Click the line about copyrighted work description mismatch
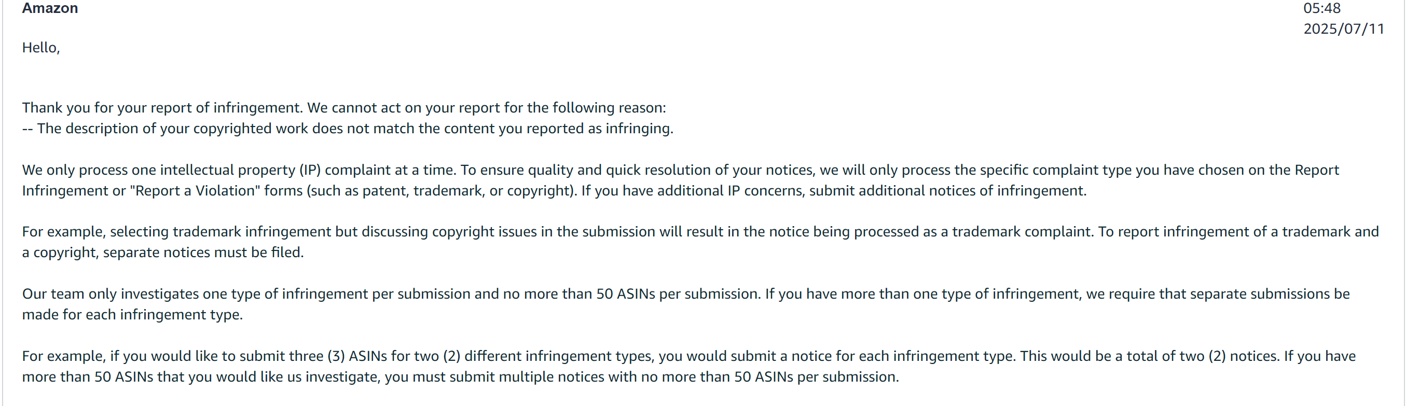The width and height of the screenshot is (1419, 406). [x=348, y=129]
